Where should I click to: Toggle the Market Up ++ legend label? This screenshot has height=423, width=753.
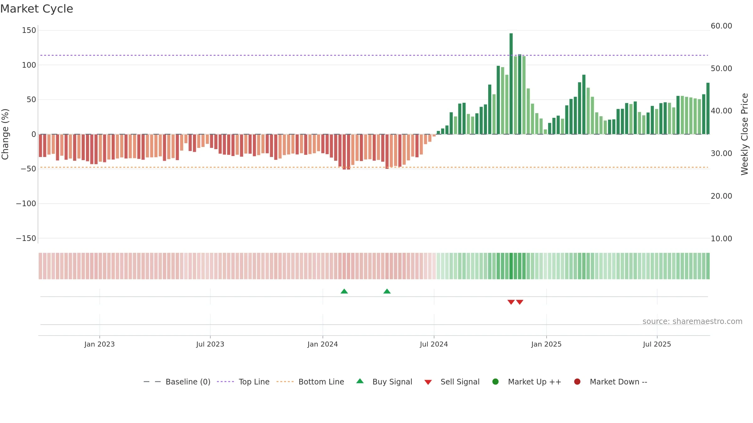535,382
